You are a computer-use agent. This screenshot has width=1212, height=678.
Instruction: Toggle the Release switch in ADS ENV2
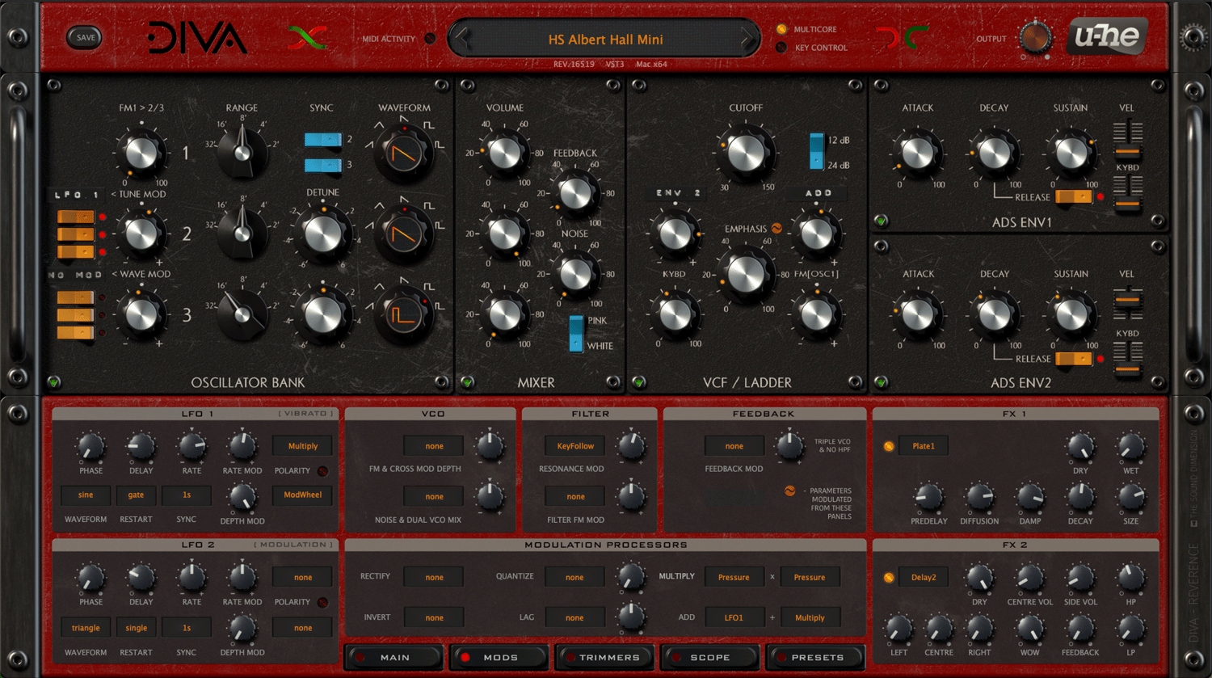pyautogui.click(x=1074, y=359)
